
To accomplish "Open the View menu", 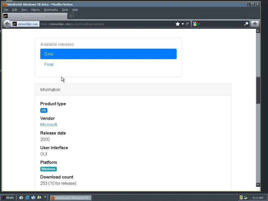I will (x=24, y=10).
